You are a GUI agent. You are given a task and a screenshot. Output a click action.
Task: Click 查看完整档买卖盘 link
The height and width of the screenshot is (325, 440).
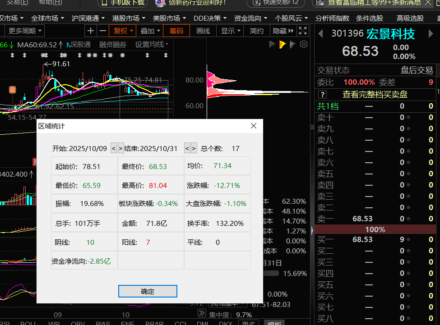[x=375, y=94]
